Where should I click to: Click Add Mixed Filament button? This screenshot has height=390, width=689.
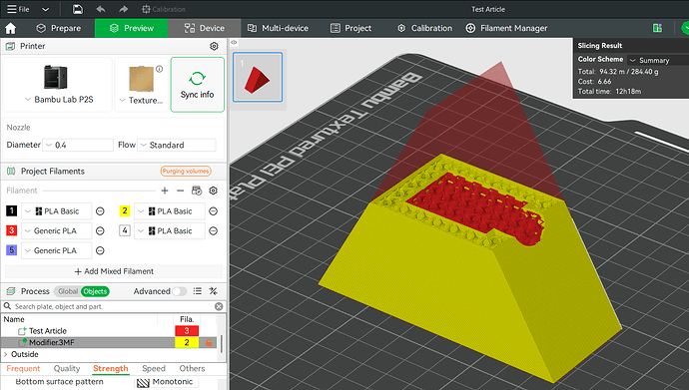[114, 271]
